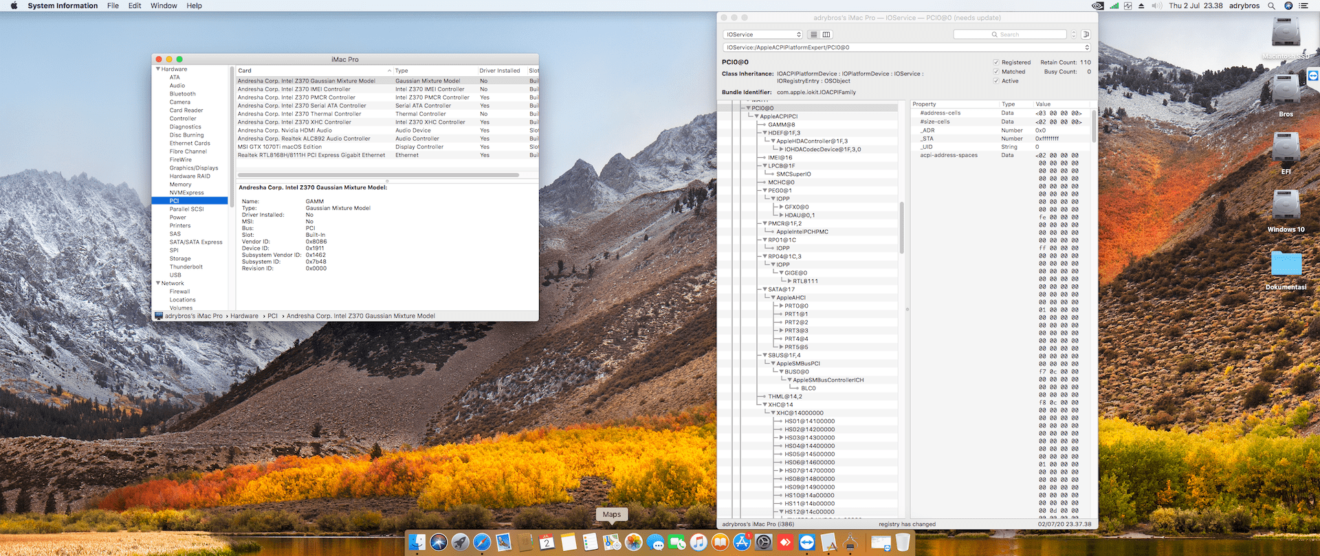Collapse the Network section in sidebar

coord(158,283)
